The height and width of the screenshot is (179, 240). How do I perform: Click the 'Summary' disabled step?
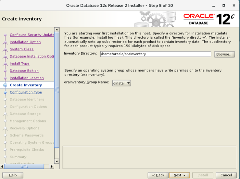click(18, 157)
